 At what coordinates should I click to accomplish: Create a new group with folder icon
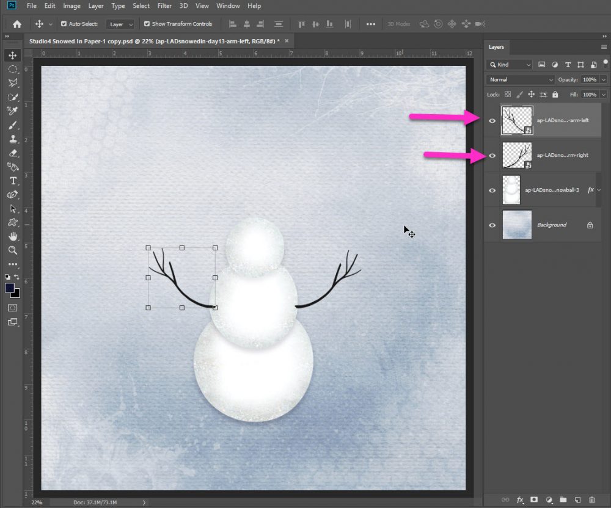click(x=563, y=499)
